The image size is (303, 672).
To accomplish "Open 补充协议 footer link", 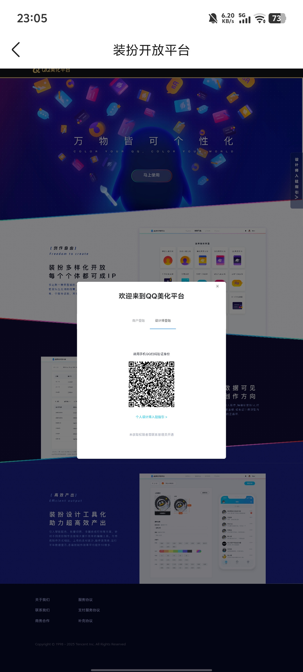I will tap(85, 621).
